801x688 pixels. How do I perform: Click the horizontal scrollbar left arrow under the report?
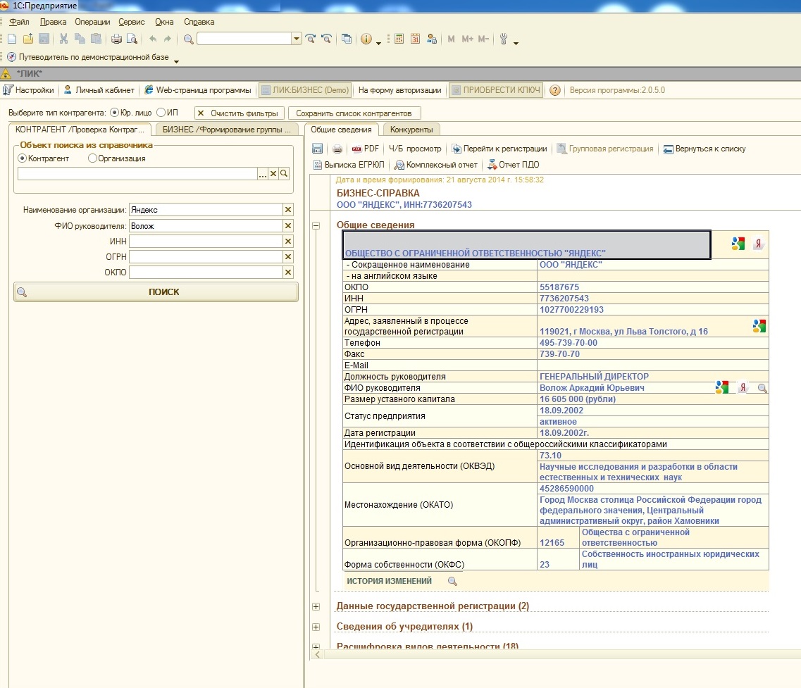click(317, 654)
